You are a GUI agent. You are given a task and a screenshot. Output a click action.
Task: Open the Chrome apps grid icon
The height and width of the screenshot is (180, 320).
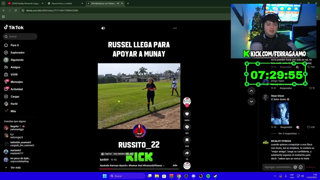[x=3, y=17]
